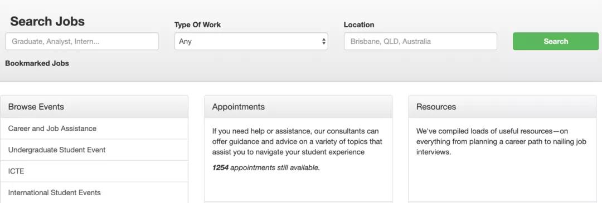Click the Browse Events panel header

pos(94,107)
